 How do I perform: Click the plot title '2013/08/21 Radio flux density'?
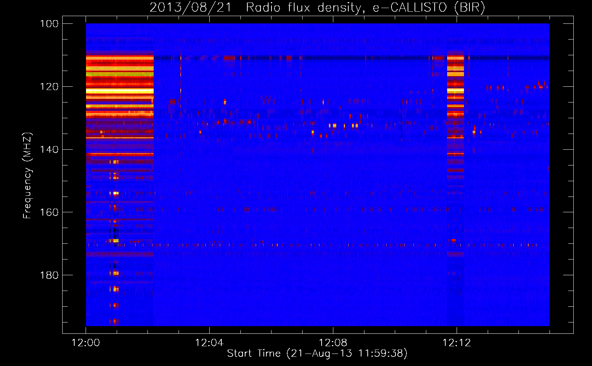[x=317, y=8]
